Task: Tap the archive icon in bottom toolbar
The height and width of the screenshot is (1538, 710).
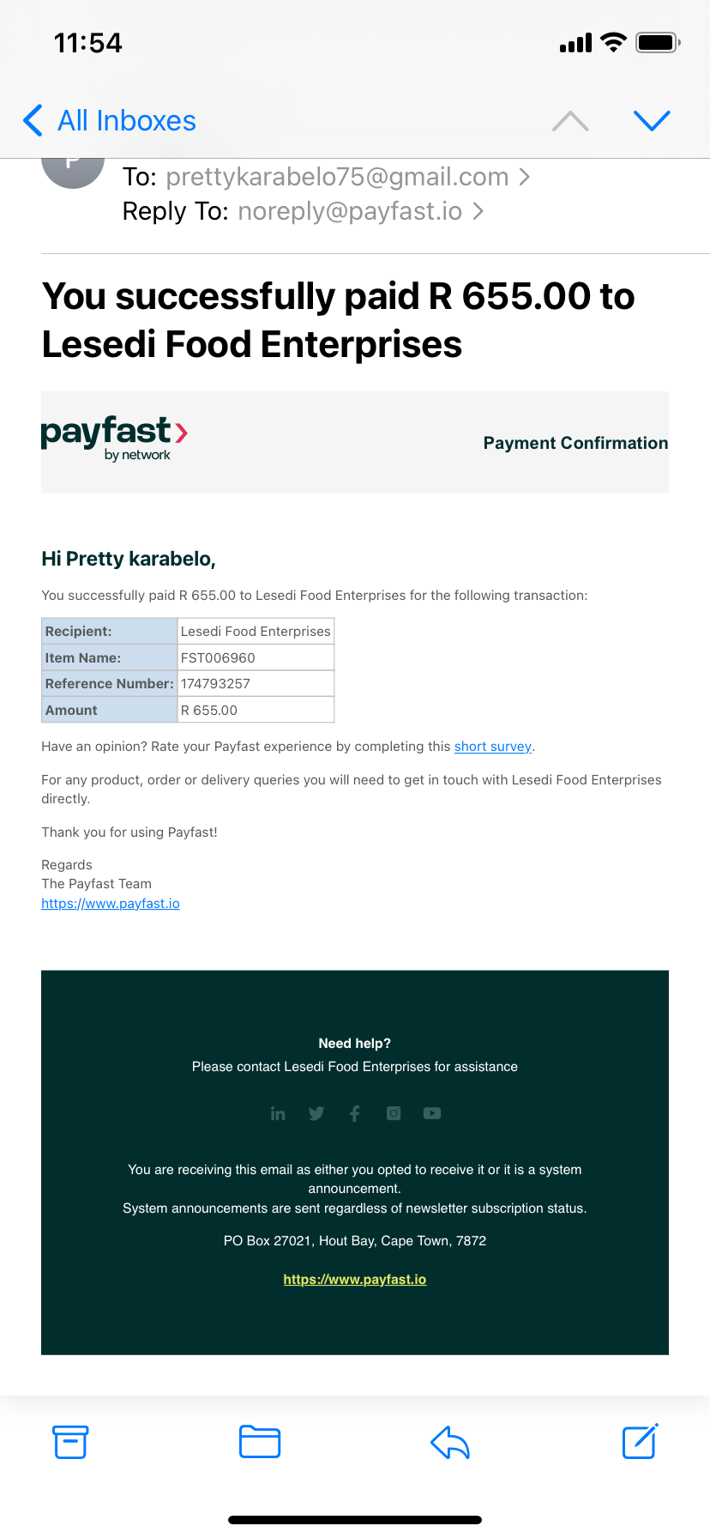Action: (x=70, y=1442)
